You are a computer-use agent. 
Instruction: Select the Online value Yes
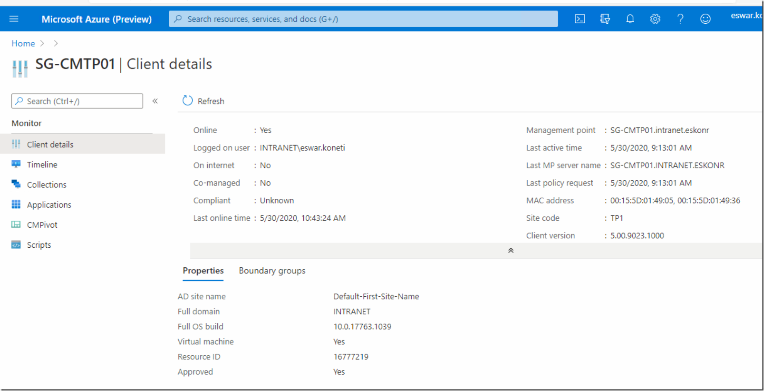(x=266, y=130)
